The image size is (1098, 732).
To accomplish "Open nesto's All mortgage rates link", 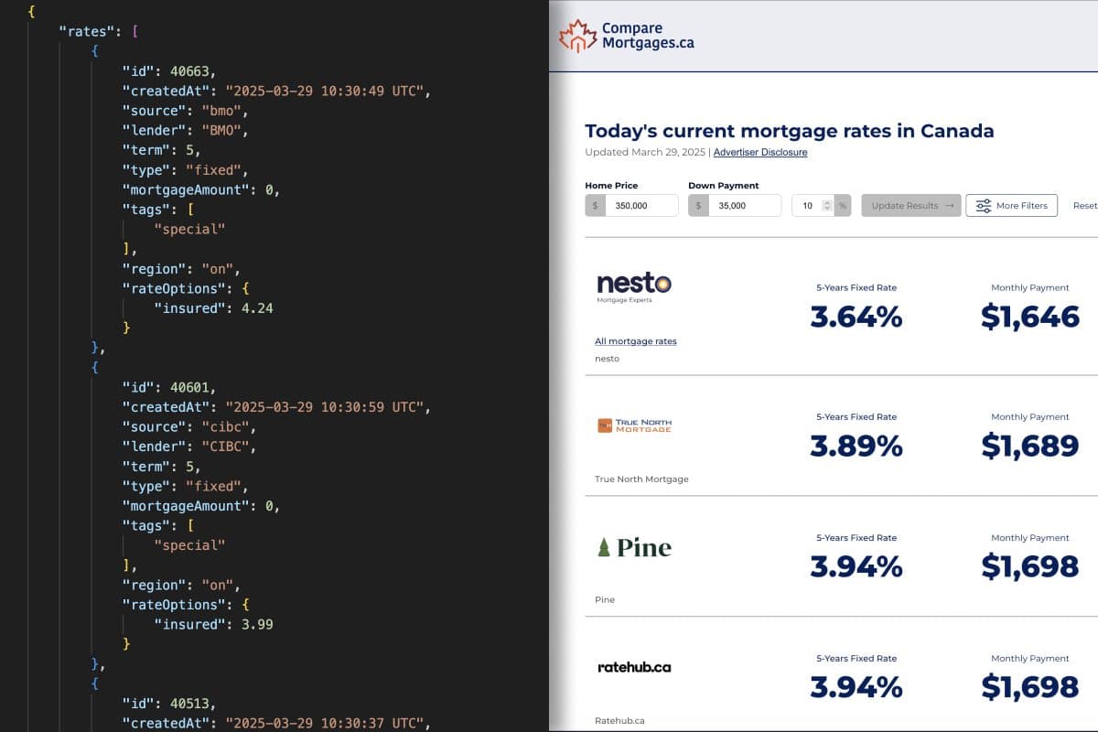I will point(636,341).
